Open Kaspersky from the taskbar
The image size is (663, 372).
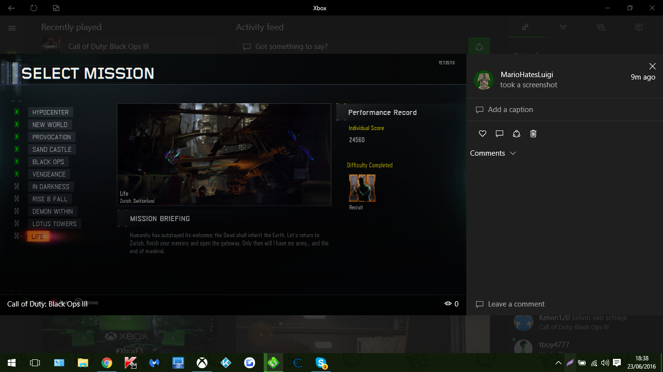[131, 362]
